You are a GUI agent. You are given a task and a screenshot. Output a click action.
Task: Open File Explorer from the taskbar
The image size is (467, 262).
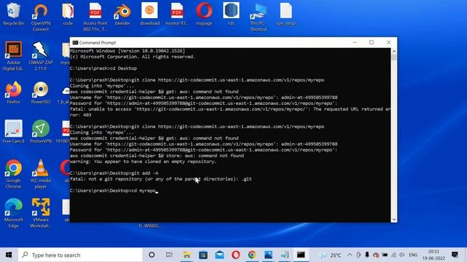click(x=187, y=255)
